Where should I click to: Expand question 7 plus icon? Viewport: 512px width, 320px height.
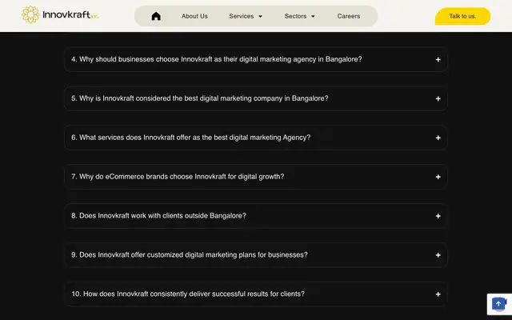tap(438, 177)
